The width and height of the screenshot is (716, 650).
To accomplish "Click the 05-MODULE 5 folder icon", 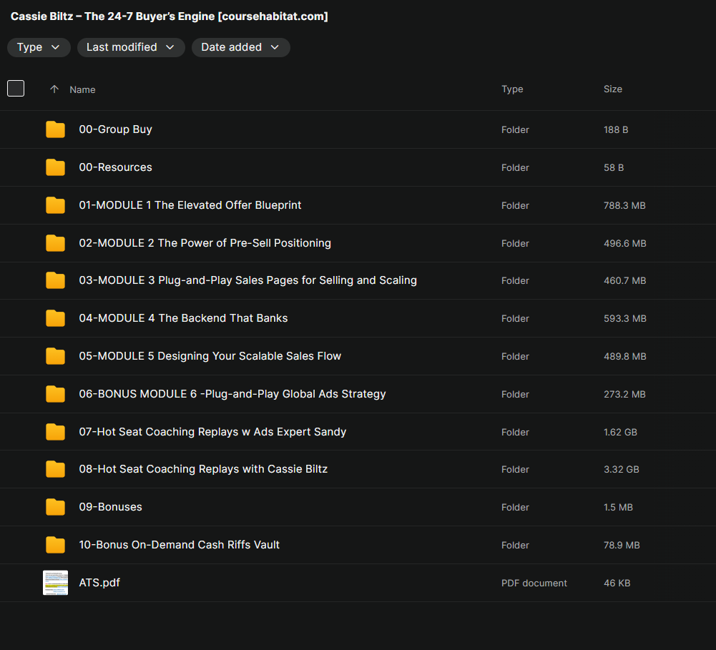I will [x=55, y=356].
